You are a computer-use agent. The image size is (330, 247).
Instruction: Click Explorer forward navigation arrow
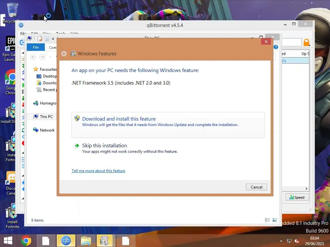[x=42, y=57]
